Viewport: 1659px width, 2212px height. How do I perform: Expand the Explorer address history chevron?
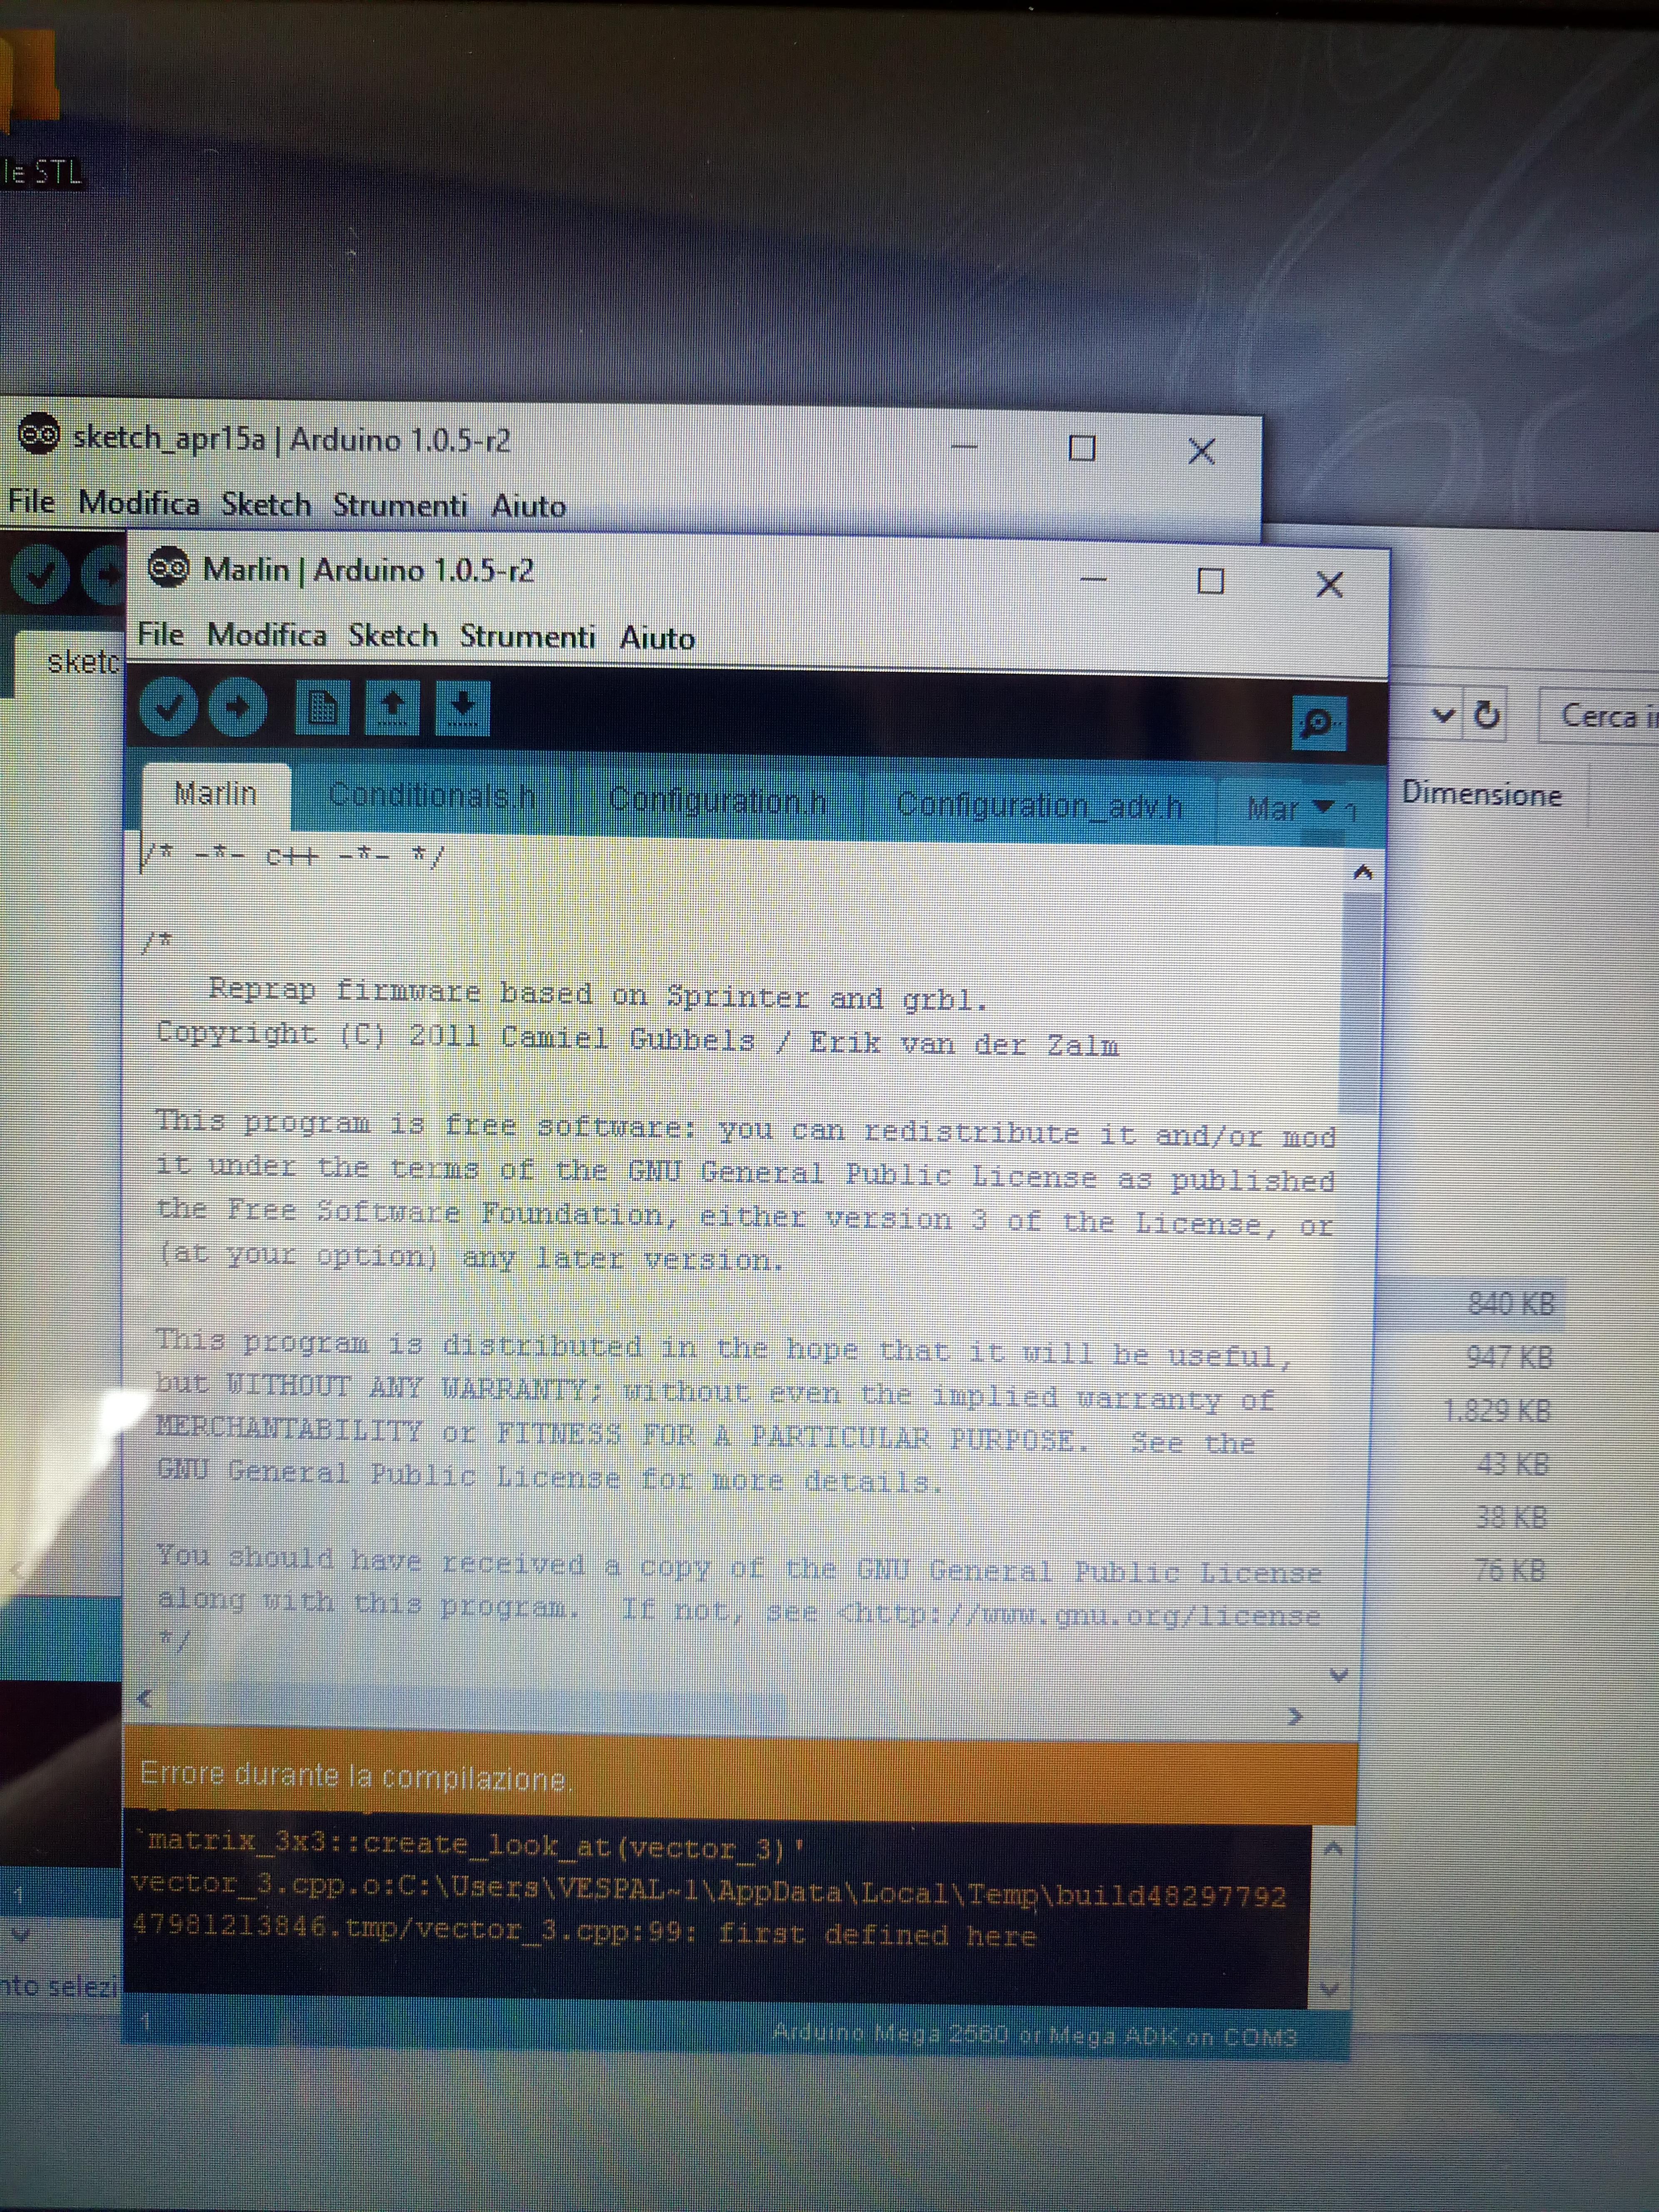(x=1442, y=715)
